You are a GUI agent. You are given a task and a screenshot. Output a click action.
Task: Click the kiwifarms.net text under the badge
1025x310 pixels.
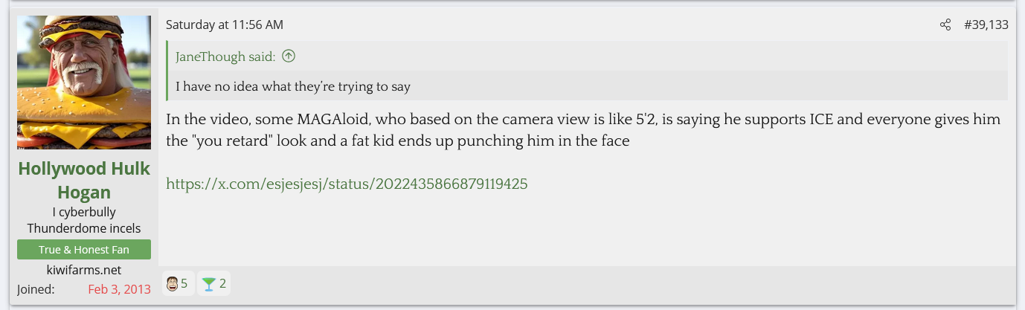(84, 270)
